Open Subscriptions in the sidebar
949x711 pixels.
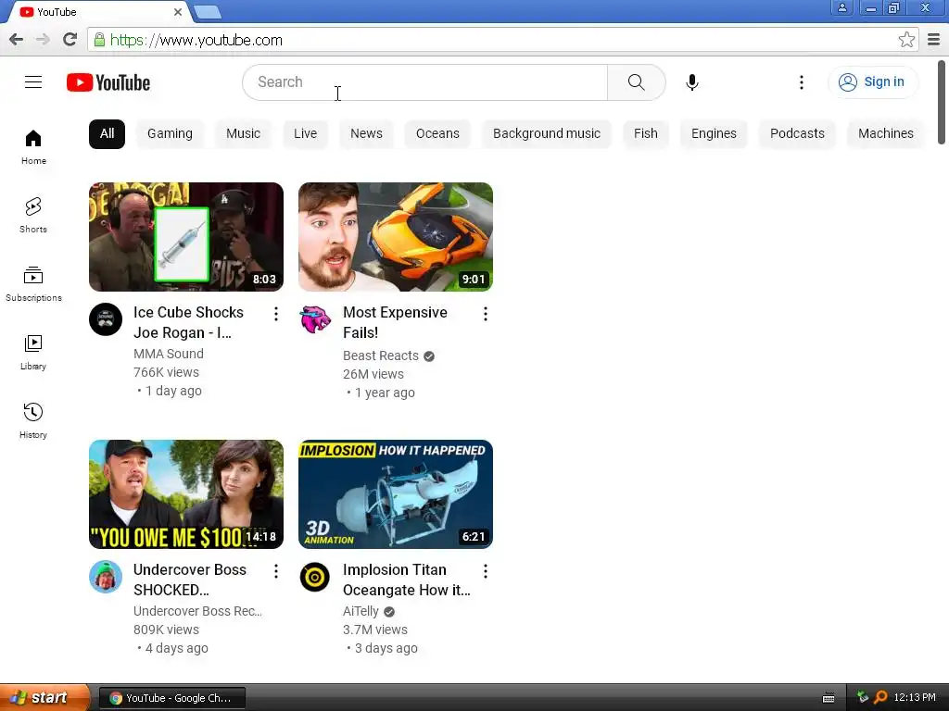coord(33,283)
